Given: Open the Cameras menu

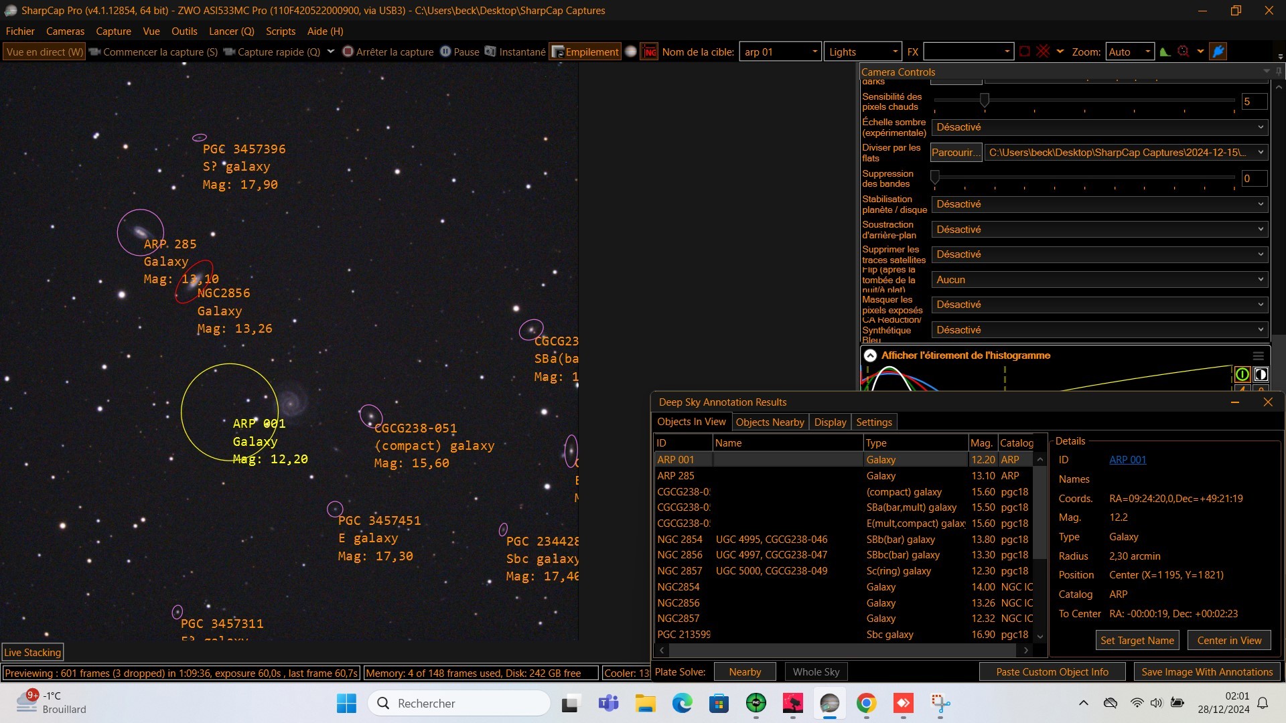Looking at the screenshot, I should pos(65,31).
